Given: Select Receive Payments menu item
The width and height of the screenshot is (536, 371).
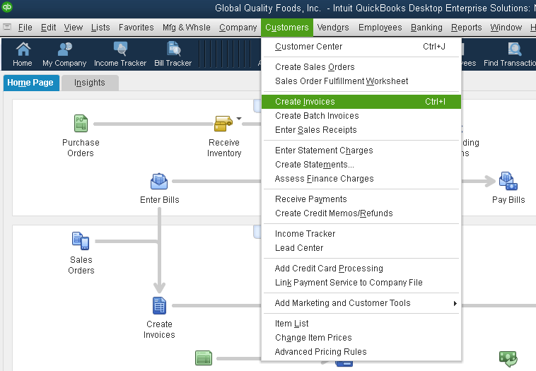Looking at the screenshot, I should point(361,199).
